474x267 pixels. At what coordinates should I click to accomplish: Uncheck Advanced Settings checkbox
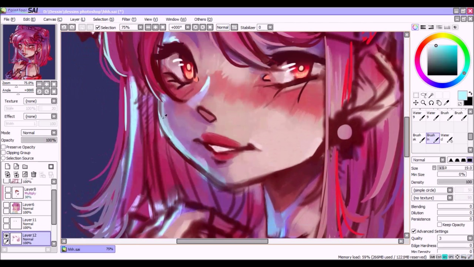[x=414, y=231]
